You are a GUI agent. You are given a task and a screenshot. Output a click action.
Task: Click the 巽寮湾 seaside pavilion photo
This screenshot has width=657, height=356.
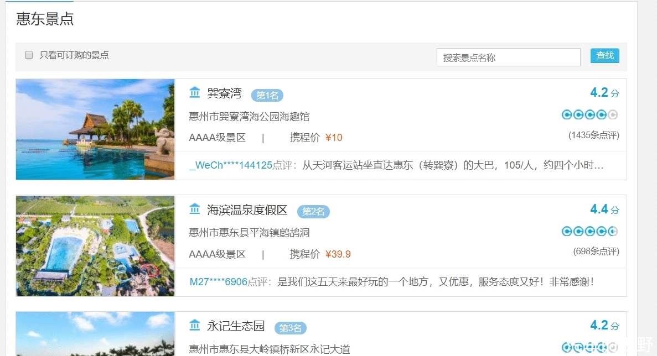point(95,129)
